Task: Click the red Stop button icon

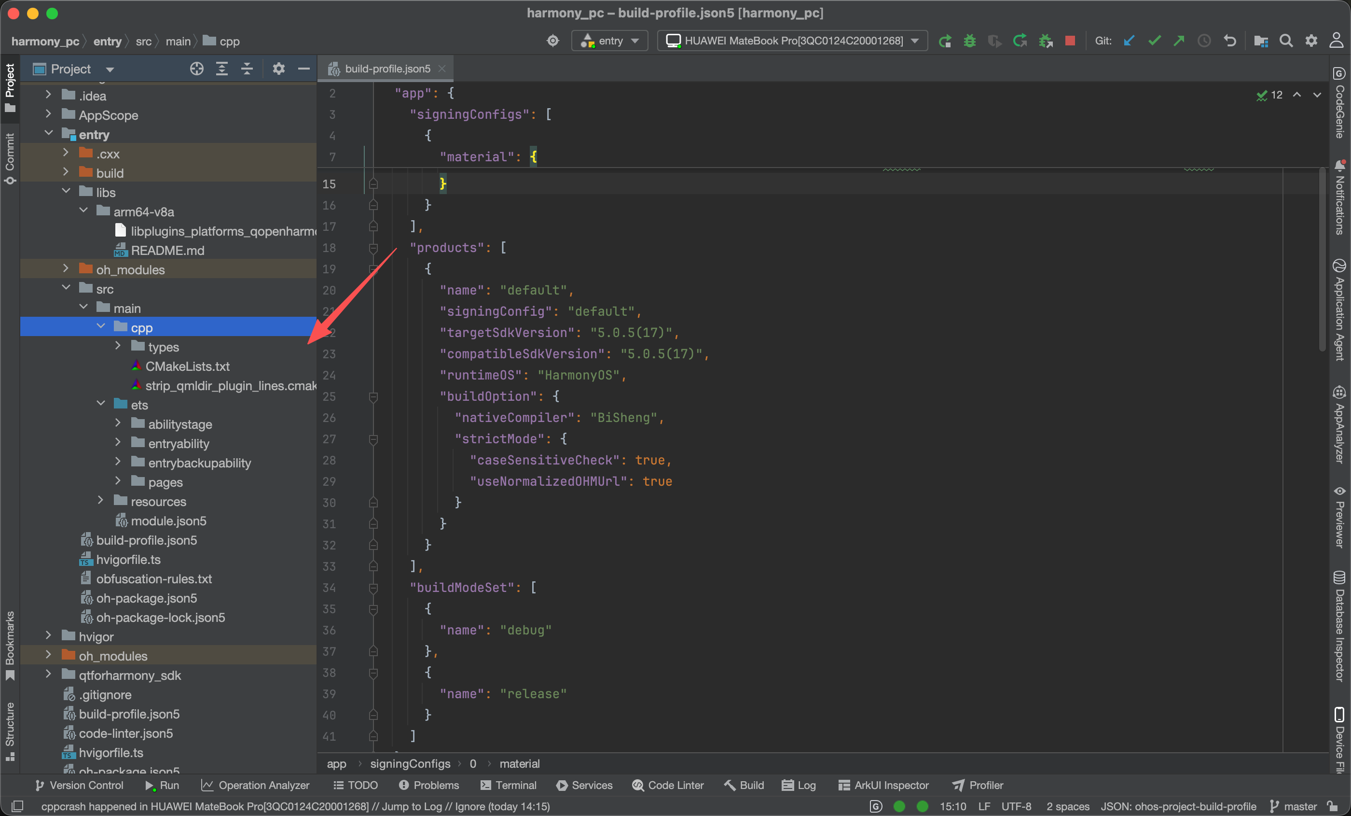Action: click(x=1070, y=41)
